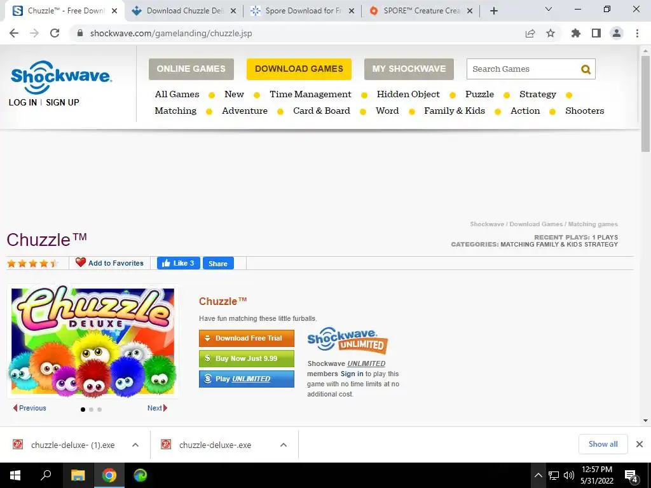Image resolution: width=651 pixels, height=488 pixels.
Task: Click the Facebook Like button
Action: [179, 263]
